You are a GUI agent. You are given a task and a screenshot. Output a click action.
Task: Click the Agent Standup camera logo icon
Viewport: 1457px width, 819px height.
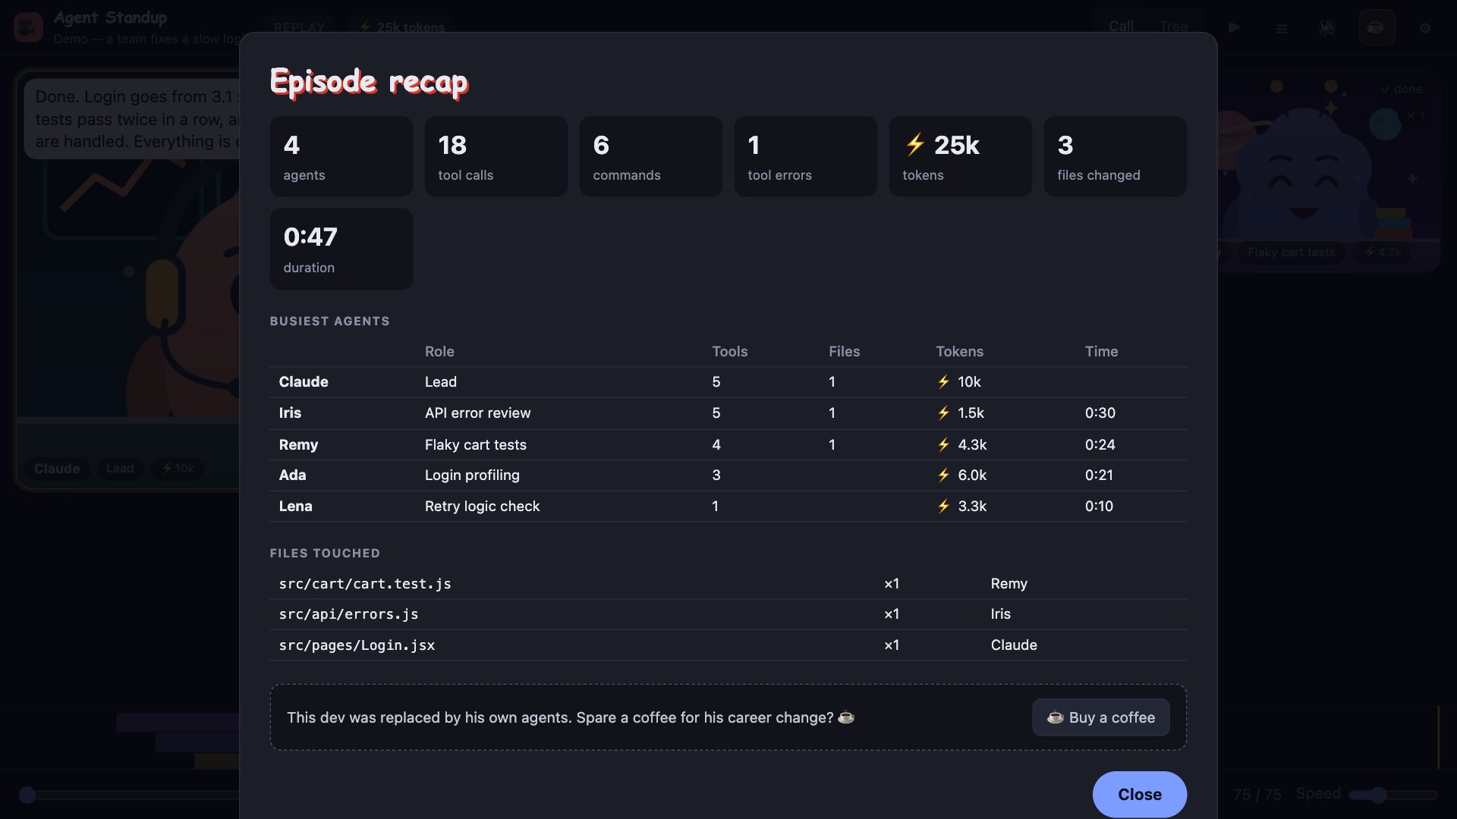28,27
